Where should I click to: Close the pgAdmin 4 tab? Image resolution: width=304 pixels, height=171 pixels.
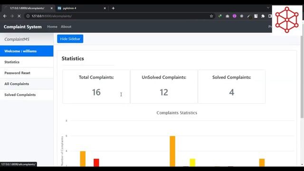(104, 8)
